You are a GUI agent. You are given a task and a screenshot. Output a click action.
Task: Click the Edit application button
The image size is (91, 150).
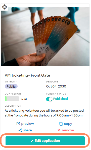pos(45,141)
